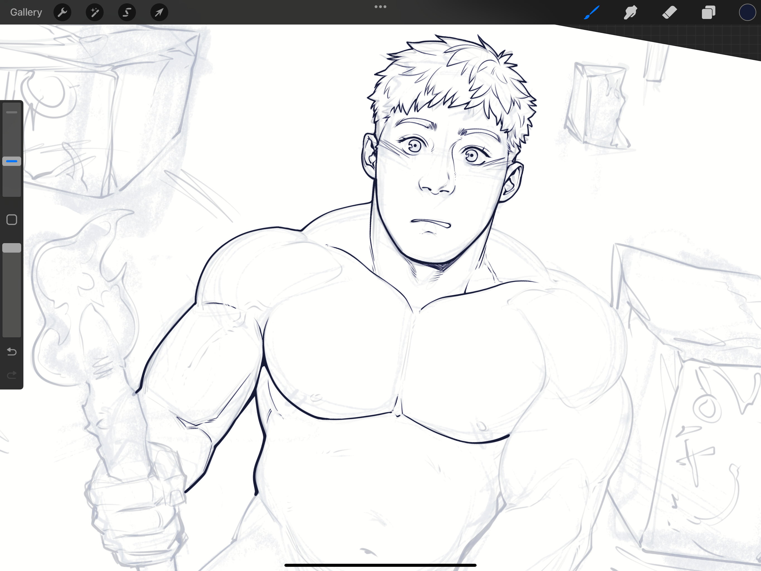This screenshot has height=571, width=761.
Task: Adjust the brush opacity slider handle
Action: point(12,248)
